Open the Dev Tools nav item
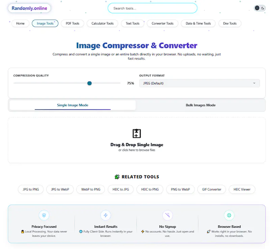The image size is (270, 249). pos(230,23)
